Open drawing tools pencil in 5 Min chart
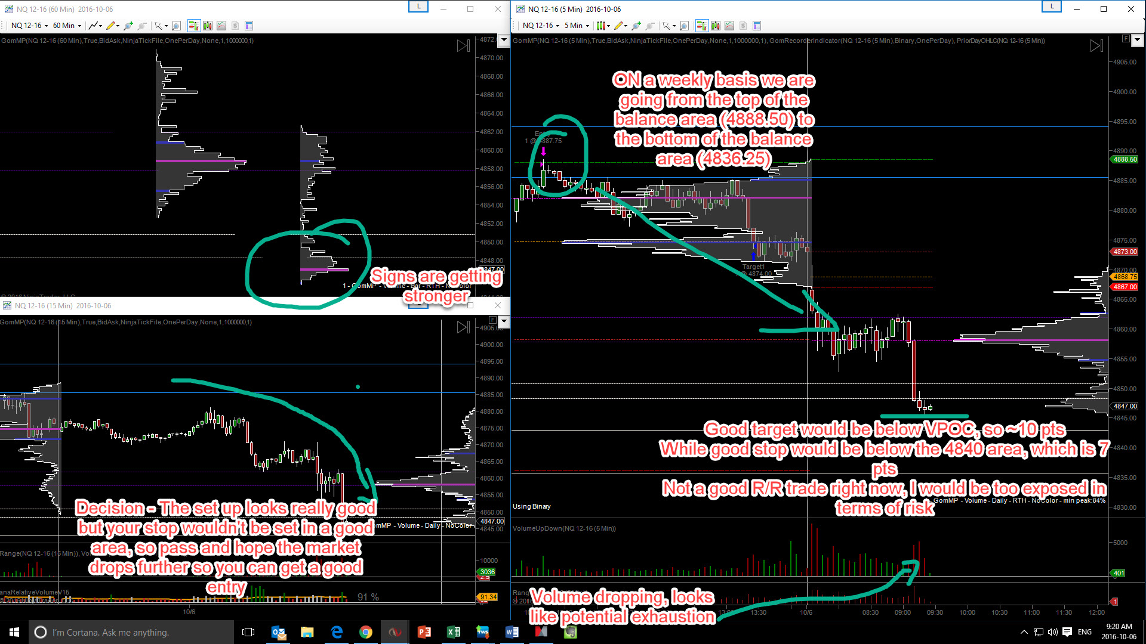The image size is (1146, 644). [620, 26]
